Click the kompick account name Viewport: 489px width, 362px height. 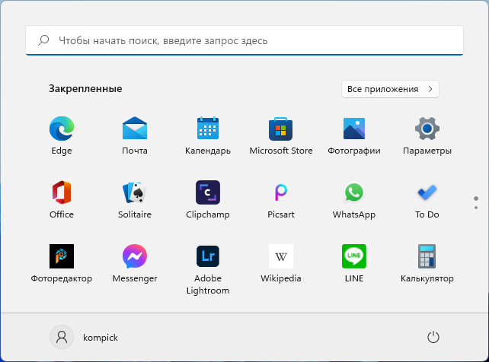click(101, 338)
